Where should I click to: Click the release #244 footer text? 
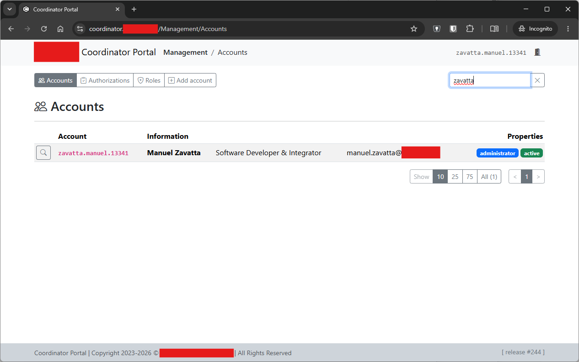tap(523, 352)
